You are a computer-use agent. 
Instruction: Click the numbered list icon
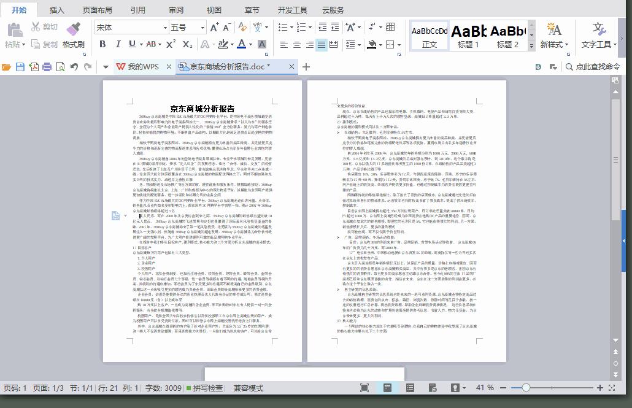click(x=301, y=27)
